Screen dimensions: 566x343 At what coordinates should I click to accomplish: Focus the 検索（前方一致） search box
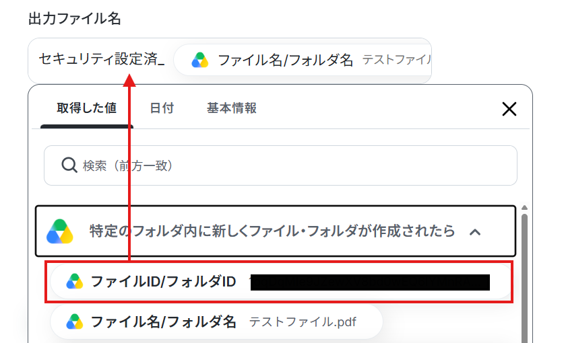(x=280, y=165)
